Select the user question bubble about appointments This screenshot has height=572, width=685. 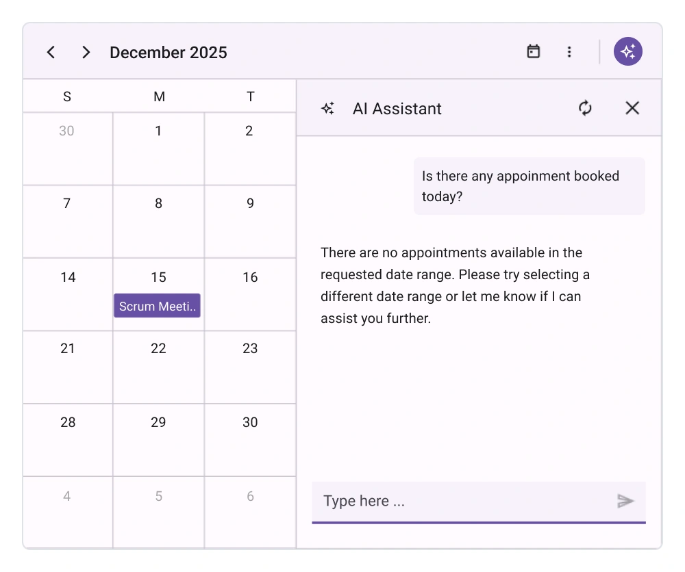pyautogui.click(x=529, y=185)
